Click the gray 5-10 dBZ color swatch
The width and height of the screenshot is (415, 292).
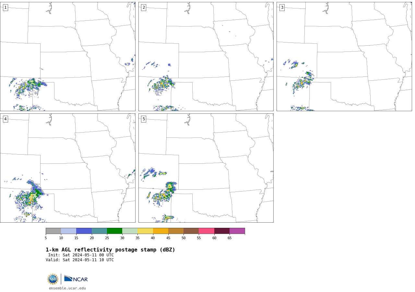53,231
